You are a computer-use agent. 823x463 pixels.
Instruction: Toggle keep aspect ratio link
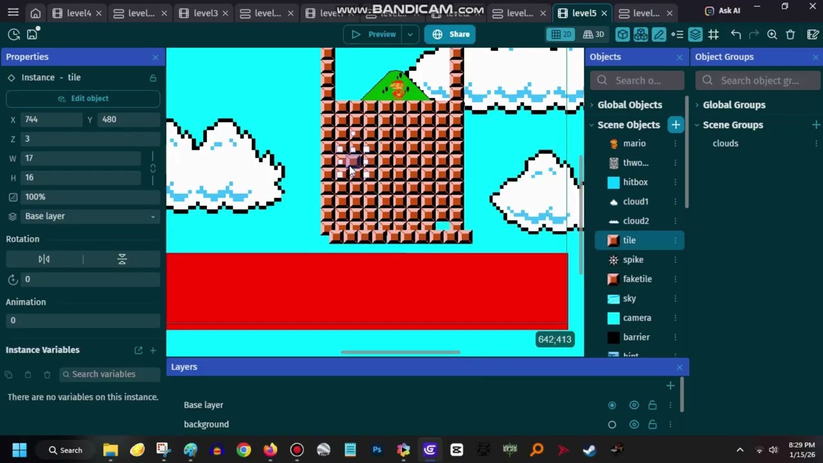tap(152, 168)
